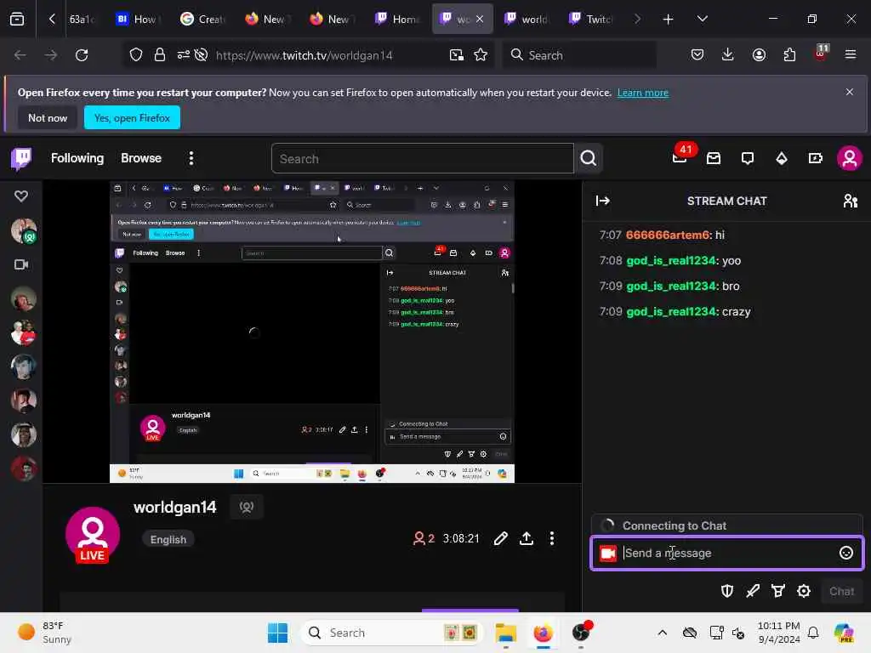
Task: Collapse the stream chat panel
Action: click(603, 201)
